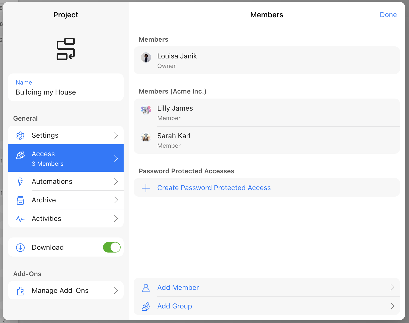Click Add Group
The width and height of the screenshot is (409, 323).
267,306
